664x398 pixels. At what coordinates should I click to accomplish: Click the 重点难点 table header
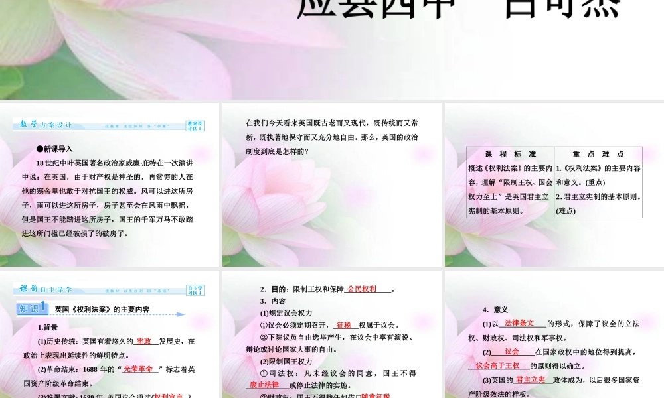tap(598, 154)
